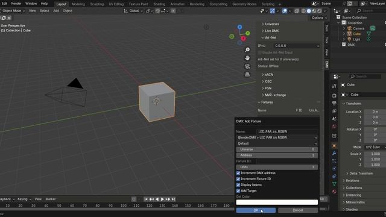Click the fixture Name input field
The image size is (386, 217).
(x=287, y=131)
